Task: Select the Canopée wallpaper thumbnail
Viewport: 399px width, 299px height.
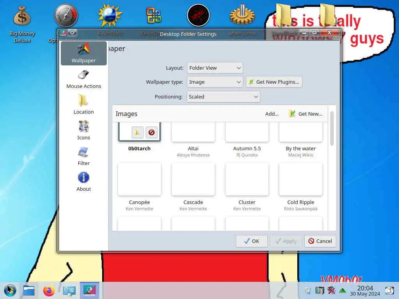Action: point(139,179)
